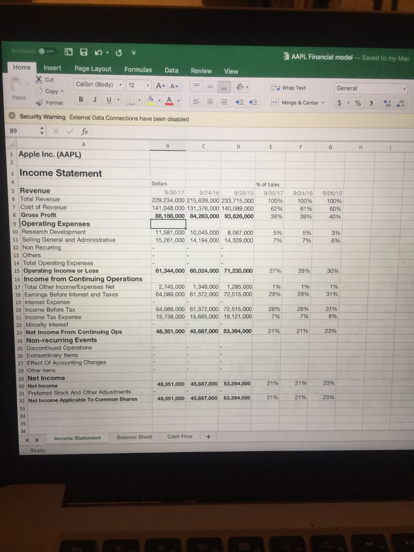Click the Align Left icon
Image resolution: width=414 pixels, height=552 pixels.
coord(197,102)
